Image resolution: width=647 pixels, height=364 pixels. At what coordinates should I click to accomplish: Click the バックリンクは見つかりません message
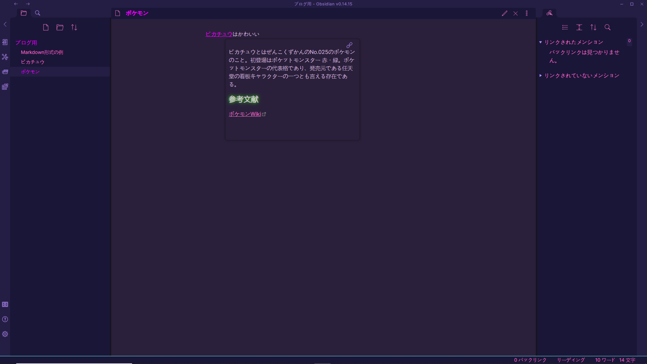584,56
